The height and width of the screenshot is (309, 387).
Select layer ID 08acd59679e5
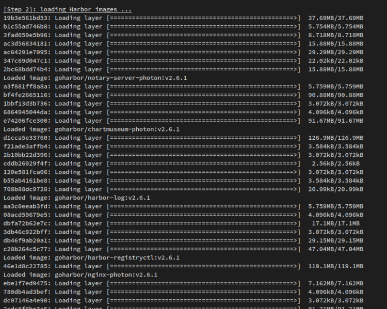pyautogui.click(x=25, y=215)
